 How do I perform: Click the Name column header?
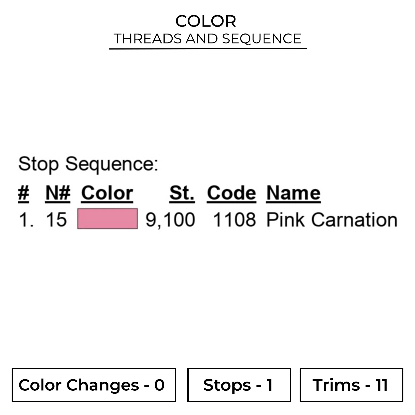tap(293, 193)
